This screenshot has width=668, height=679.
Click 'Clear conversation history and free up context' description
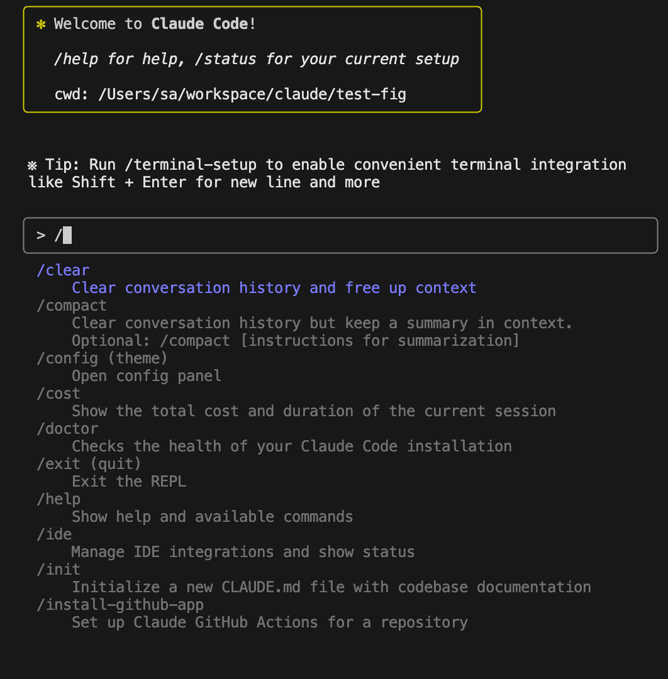(x=274, y=288)
